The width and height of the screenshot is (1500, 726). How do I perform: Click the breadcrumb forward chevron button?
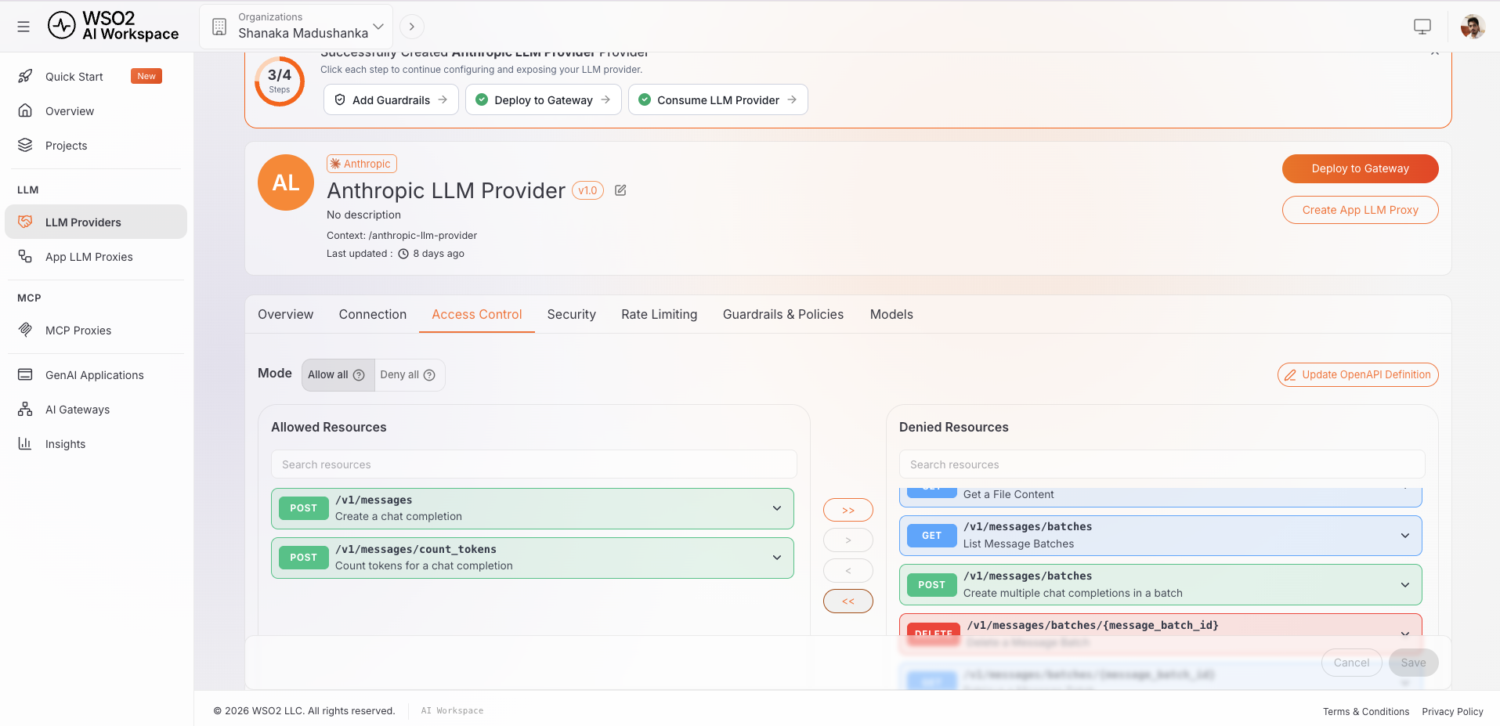412,27
